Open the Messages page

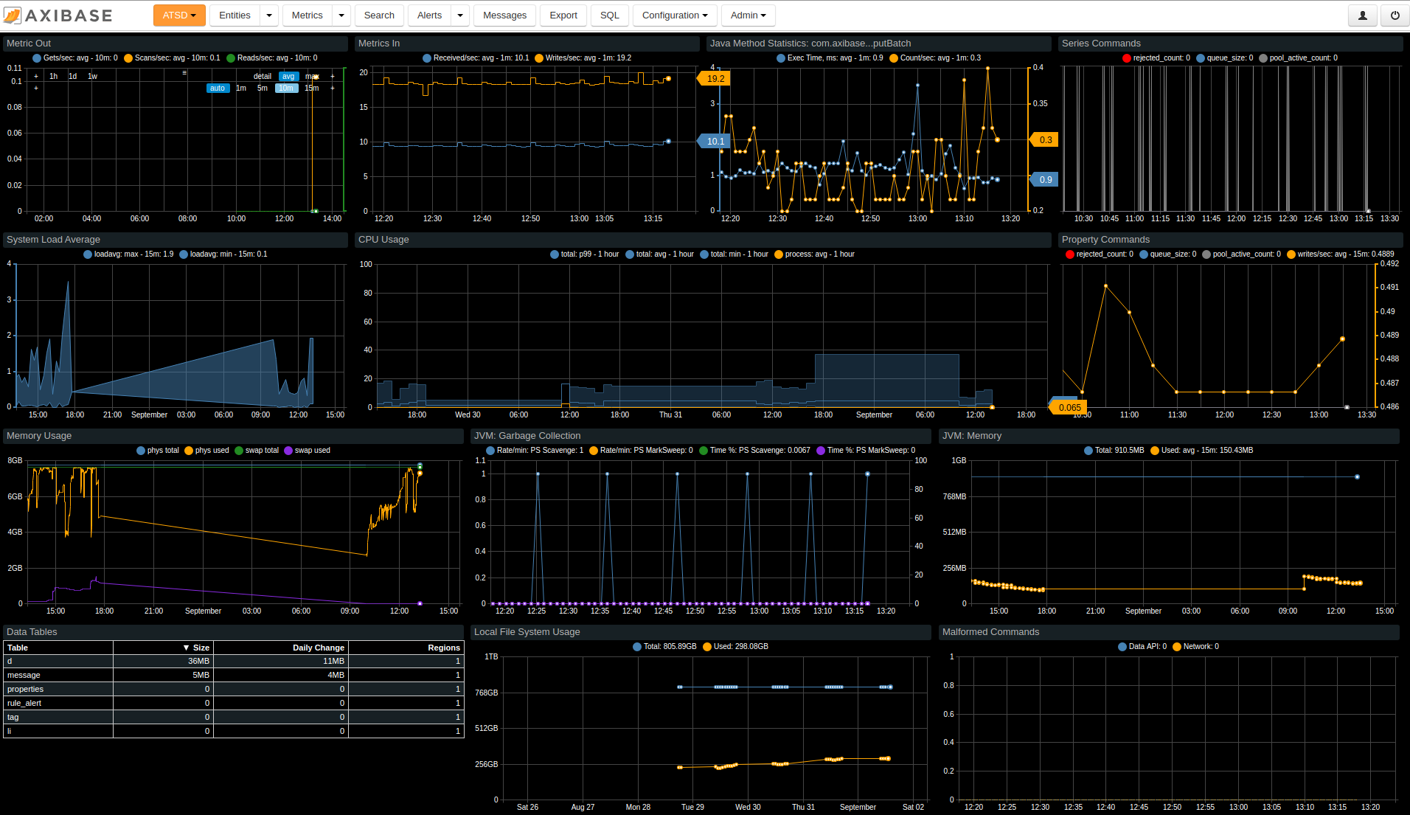click(x=504, y=15)
